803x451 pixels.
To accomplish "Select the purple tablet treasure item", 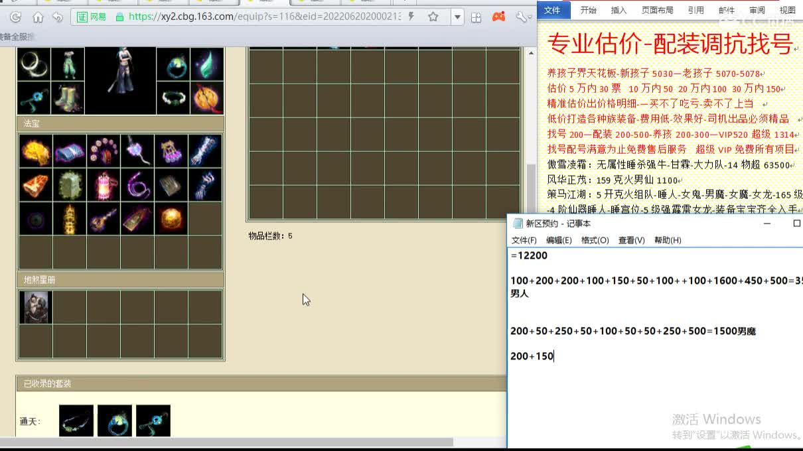I will point(137,218).
